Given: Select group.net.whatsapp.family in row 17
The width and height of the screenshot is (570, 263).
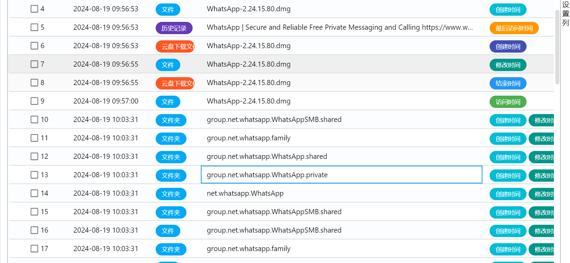Looking at the screenshot, I should [x=249, y=249].
